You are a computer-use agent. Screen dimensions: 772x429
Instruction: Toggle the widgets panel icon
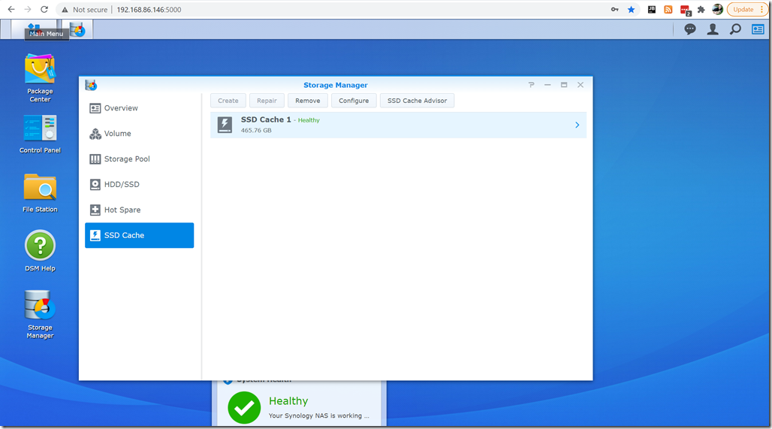coord(758,29)
